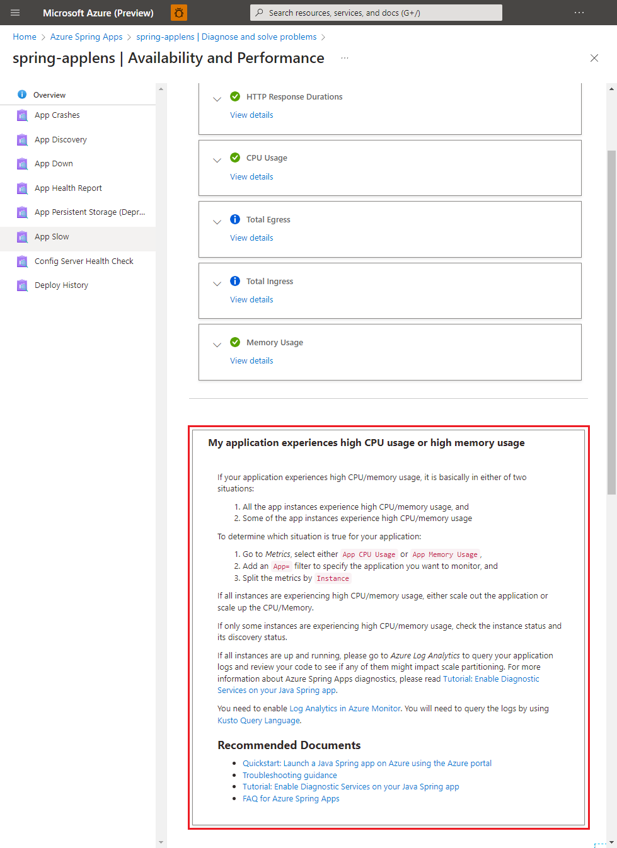
Task: Click green check icon for HTTP Response Durations
Action: pyautogui.click(x=235, y=96)
